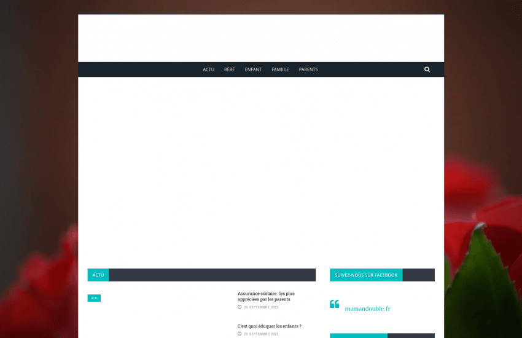Visit the mamandouble.fr link
Screen dimensions: 522x338
(367, 309)
